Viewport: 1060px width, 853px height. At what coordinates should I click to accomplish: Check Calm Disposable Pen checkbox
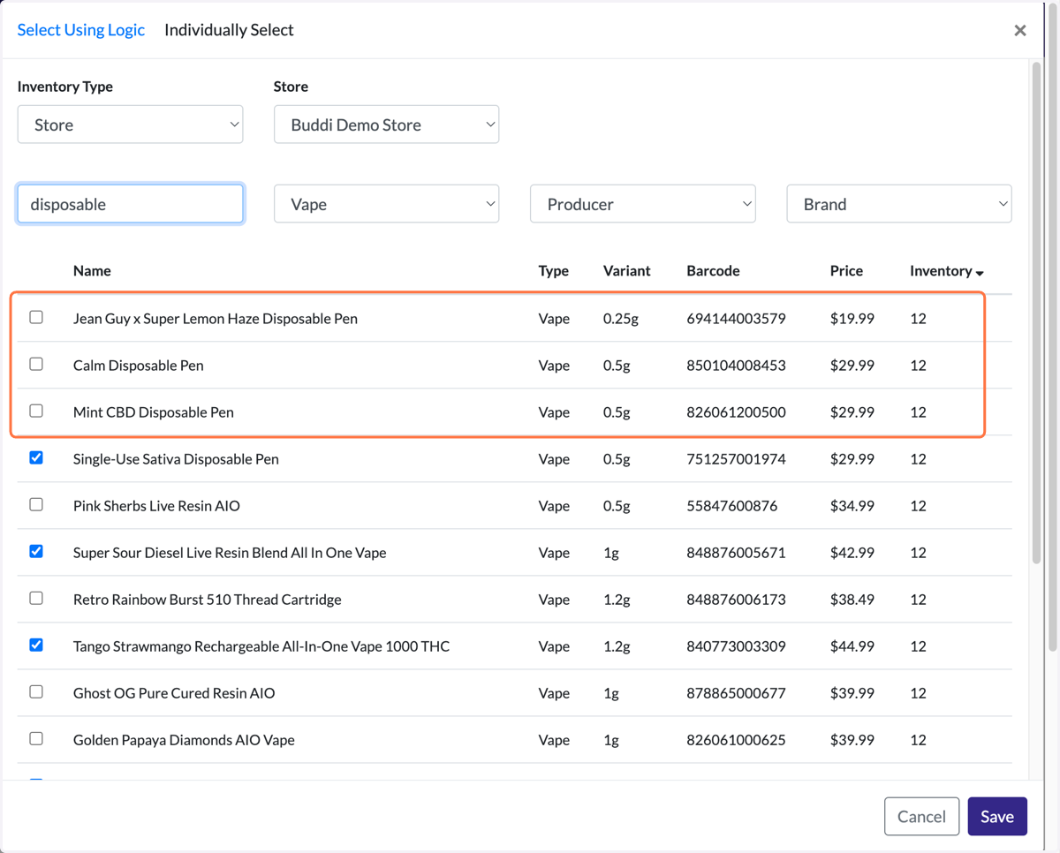click(36, 364)
